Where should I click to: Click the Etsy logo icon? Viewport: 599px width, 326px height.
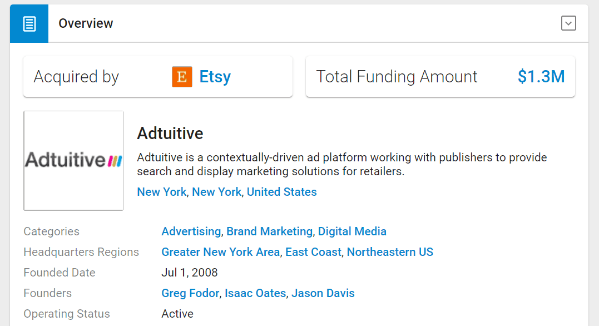pos(182,77)
